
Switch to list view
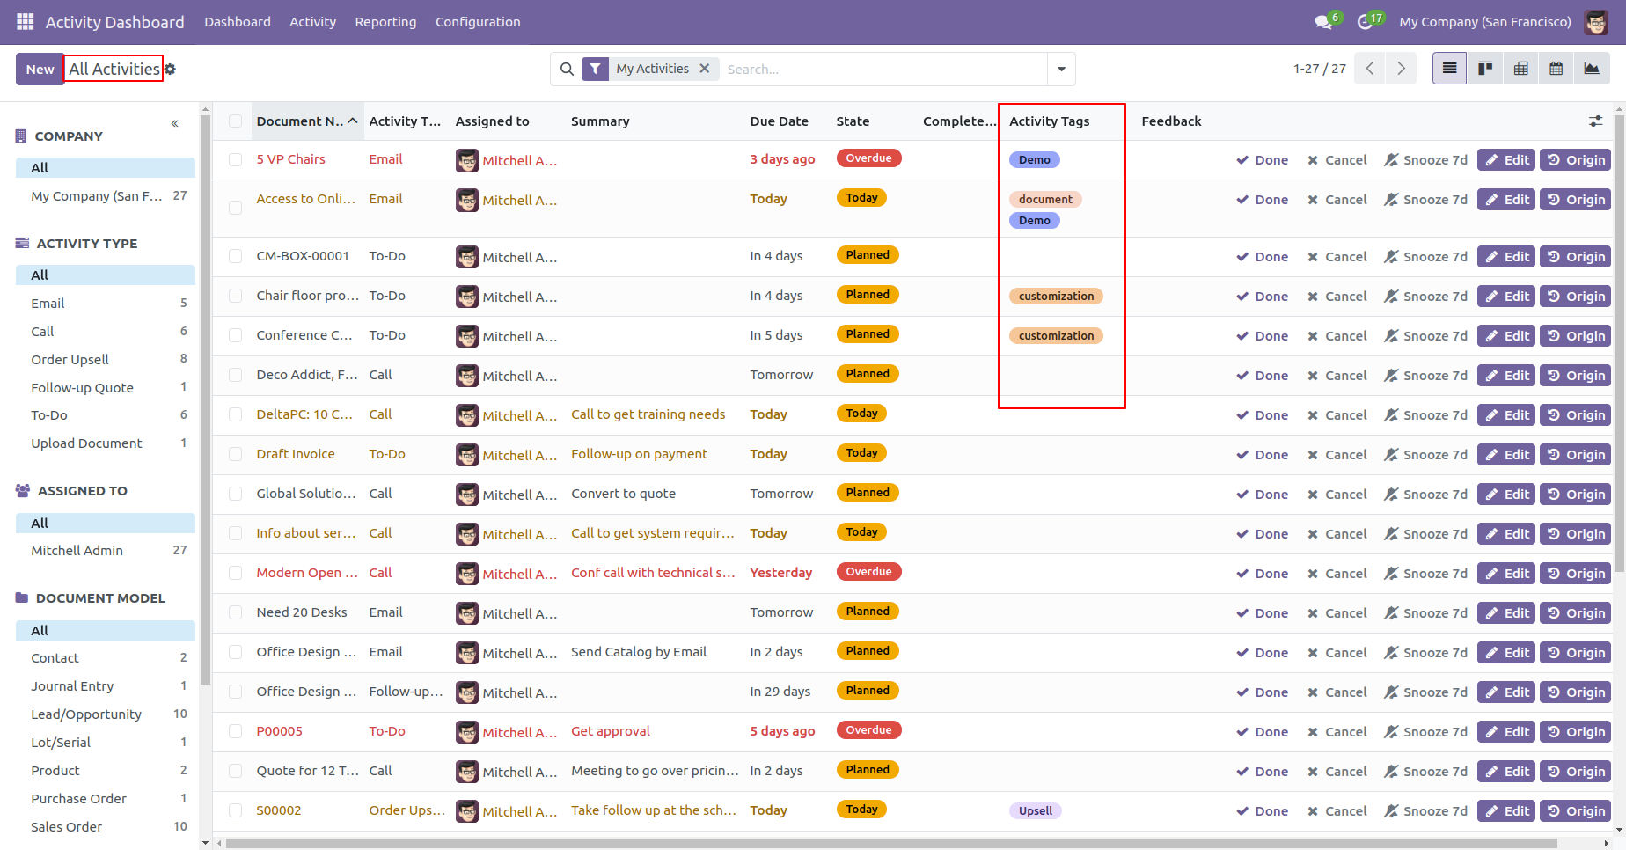coord(1450,69)
